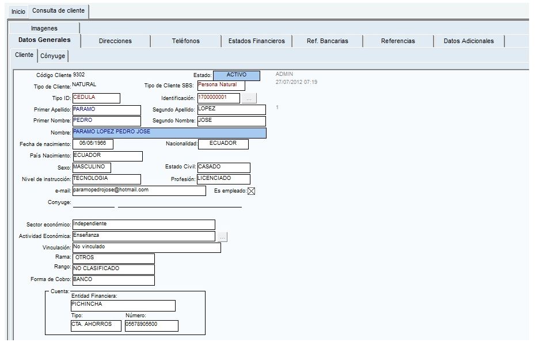This screenshot has height=346, width=536.
Task: Open the Imagenes tab
Action: coord(44,28)
